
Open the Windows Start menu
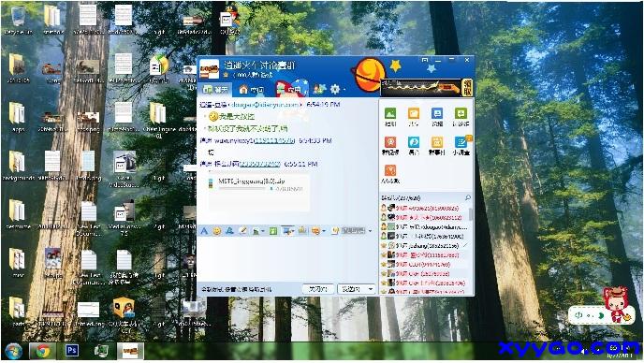[13, 352]
